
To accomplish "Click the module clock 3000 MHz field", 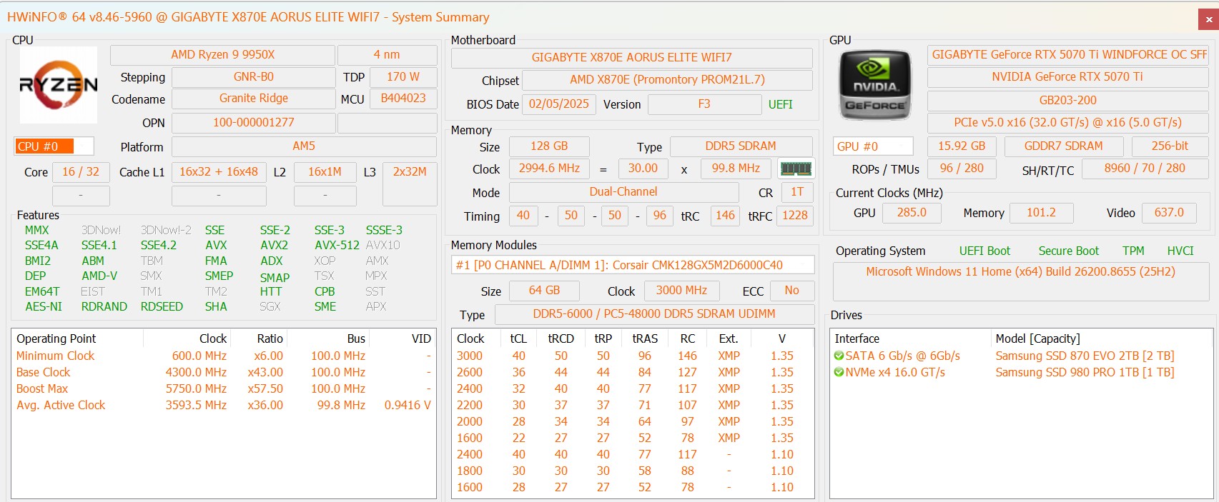I will [681, 291].
